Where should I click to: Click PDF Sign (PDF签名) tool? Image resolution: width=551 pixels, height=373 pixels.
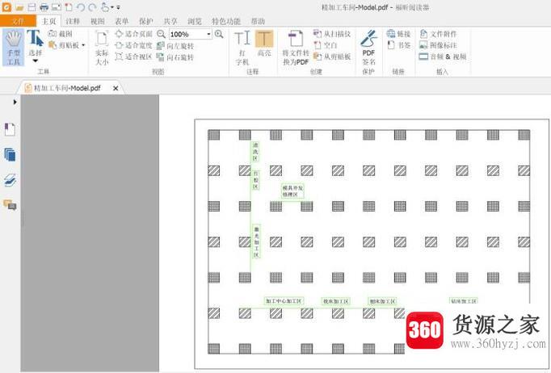pos(368,48)
